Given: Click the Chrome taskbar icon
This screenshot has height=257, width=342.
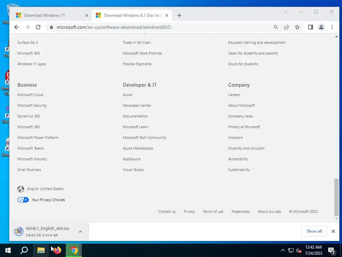Looking at the screenshot, I should coord(74,250).
